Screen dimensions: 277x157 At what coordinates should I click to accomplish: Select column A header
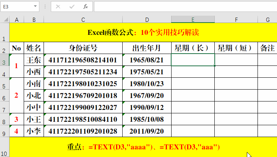16,20
